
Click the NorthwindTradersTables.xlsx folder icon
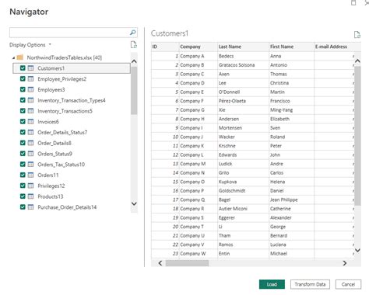click(x=20, y=57)
